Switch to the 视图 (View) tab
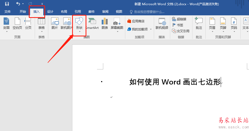249x131 pixels. click(x=119, y=12)
